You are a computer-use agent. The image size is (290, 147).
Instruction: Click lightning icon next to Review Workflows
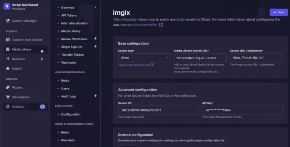coord(95,38)
